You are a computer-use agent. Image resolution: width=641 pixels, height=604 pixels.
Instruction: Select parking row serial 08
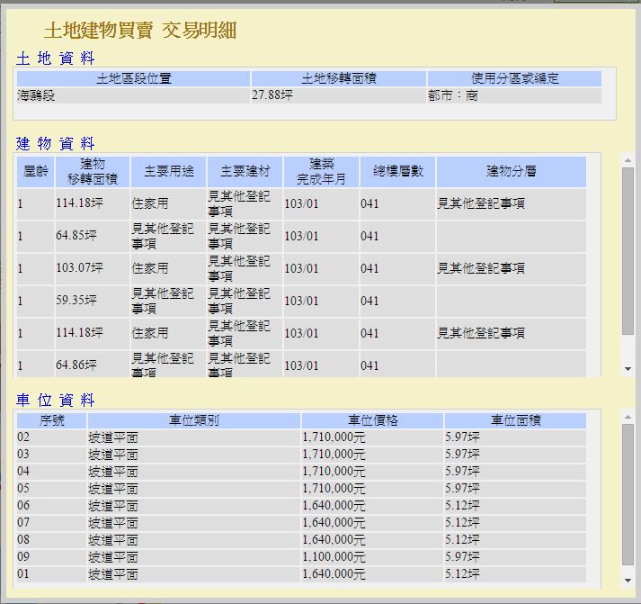click(x=302, y=540)
